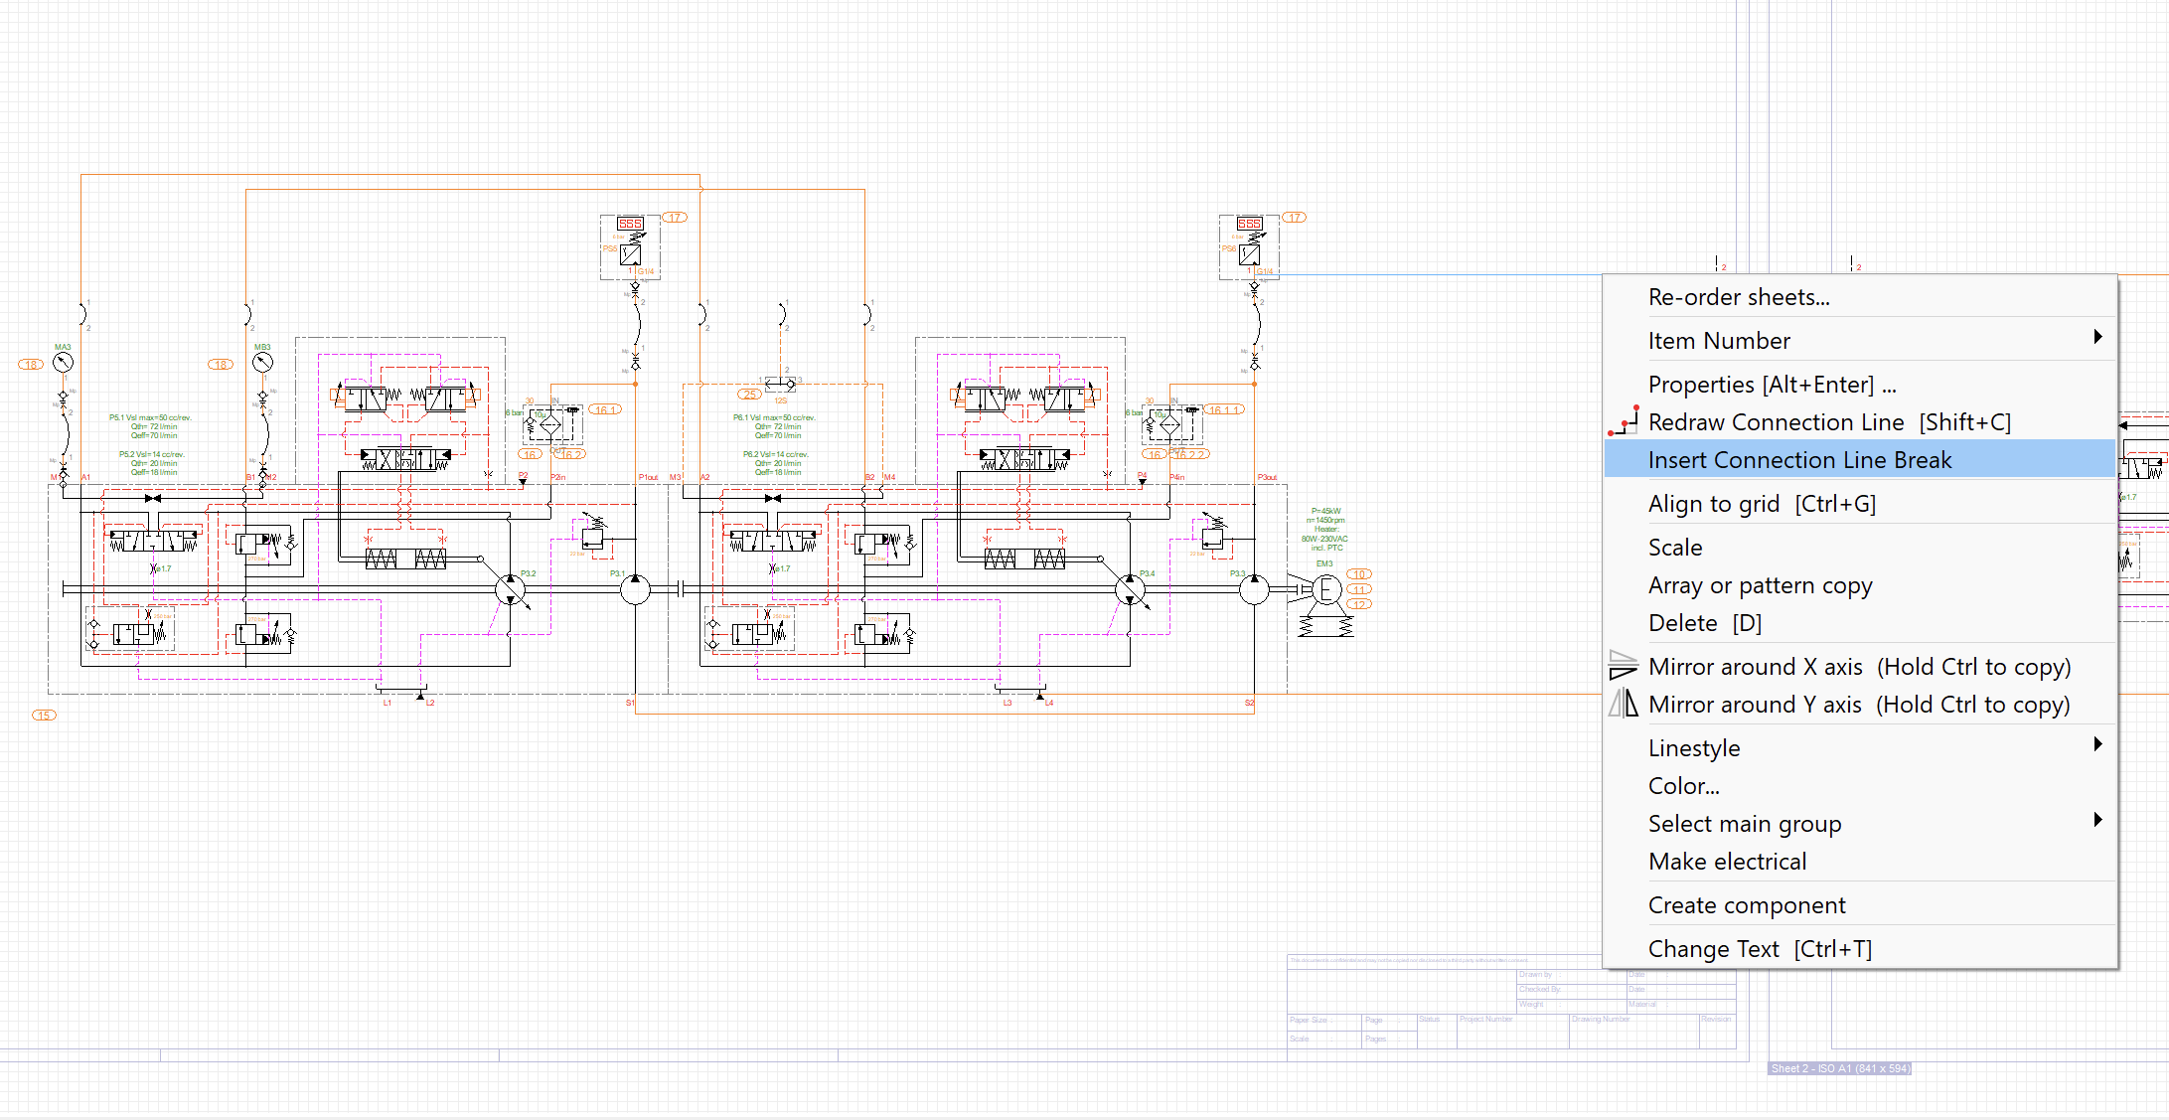Viewport: 2169px width, 1120px height.
Task: Click Re-order sheets... option
Action: point(1738,297)
